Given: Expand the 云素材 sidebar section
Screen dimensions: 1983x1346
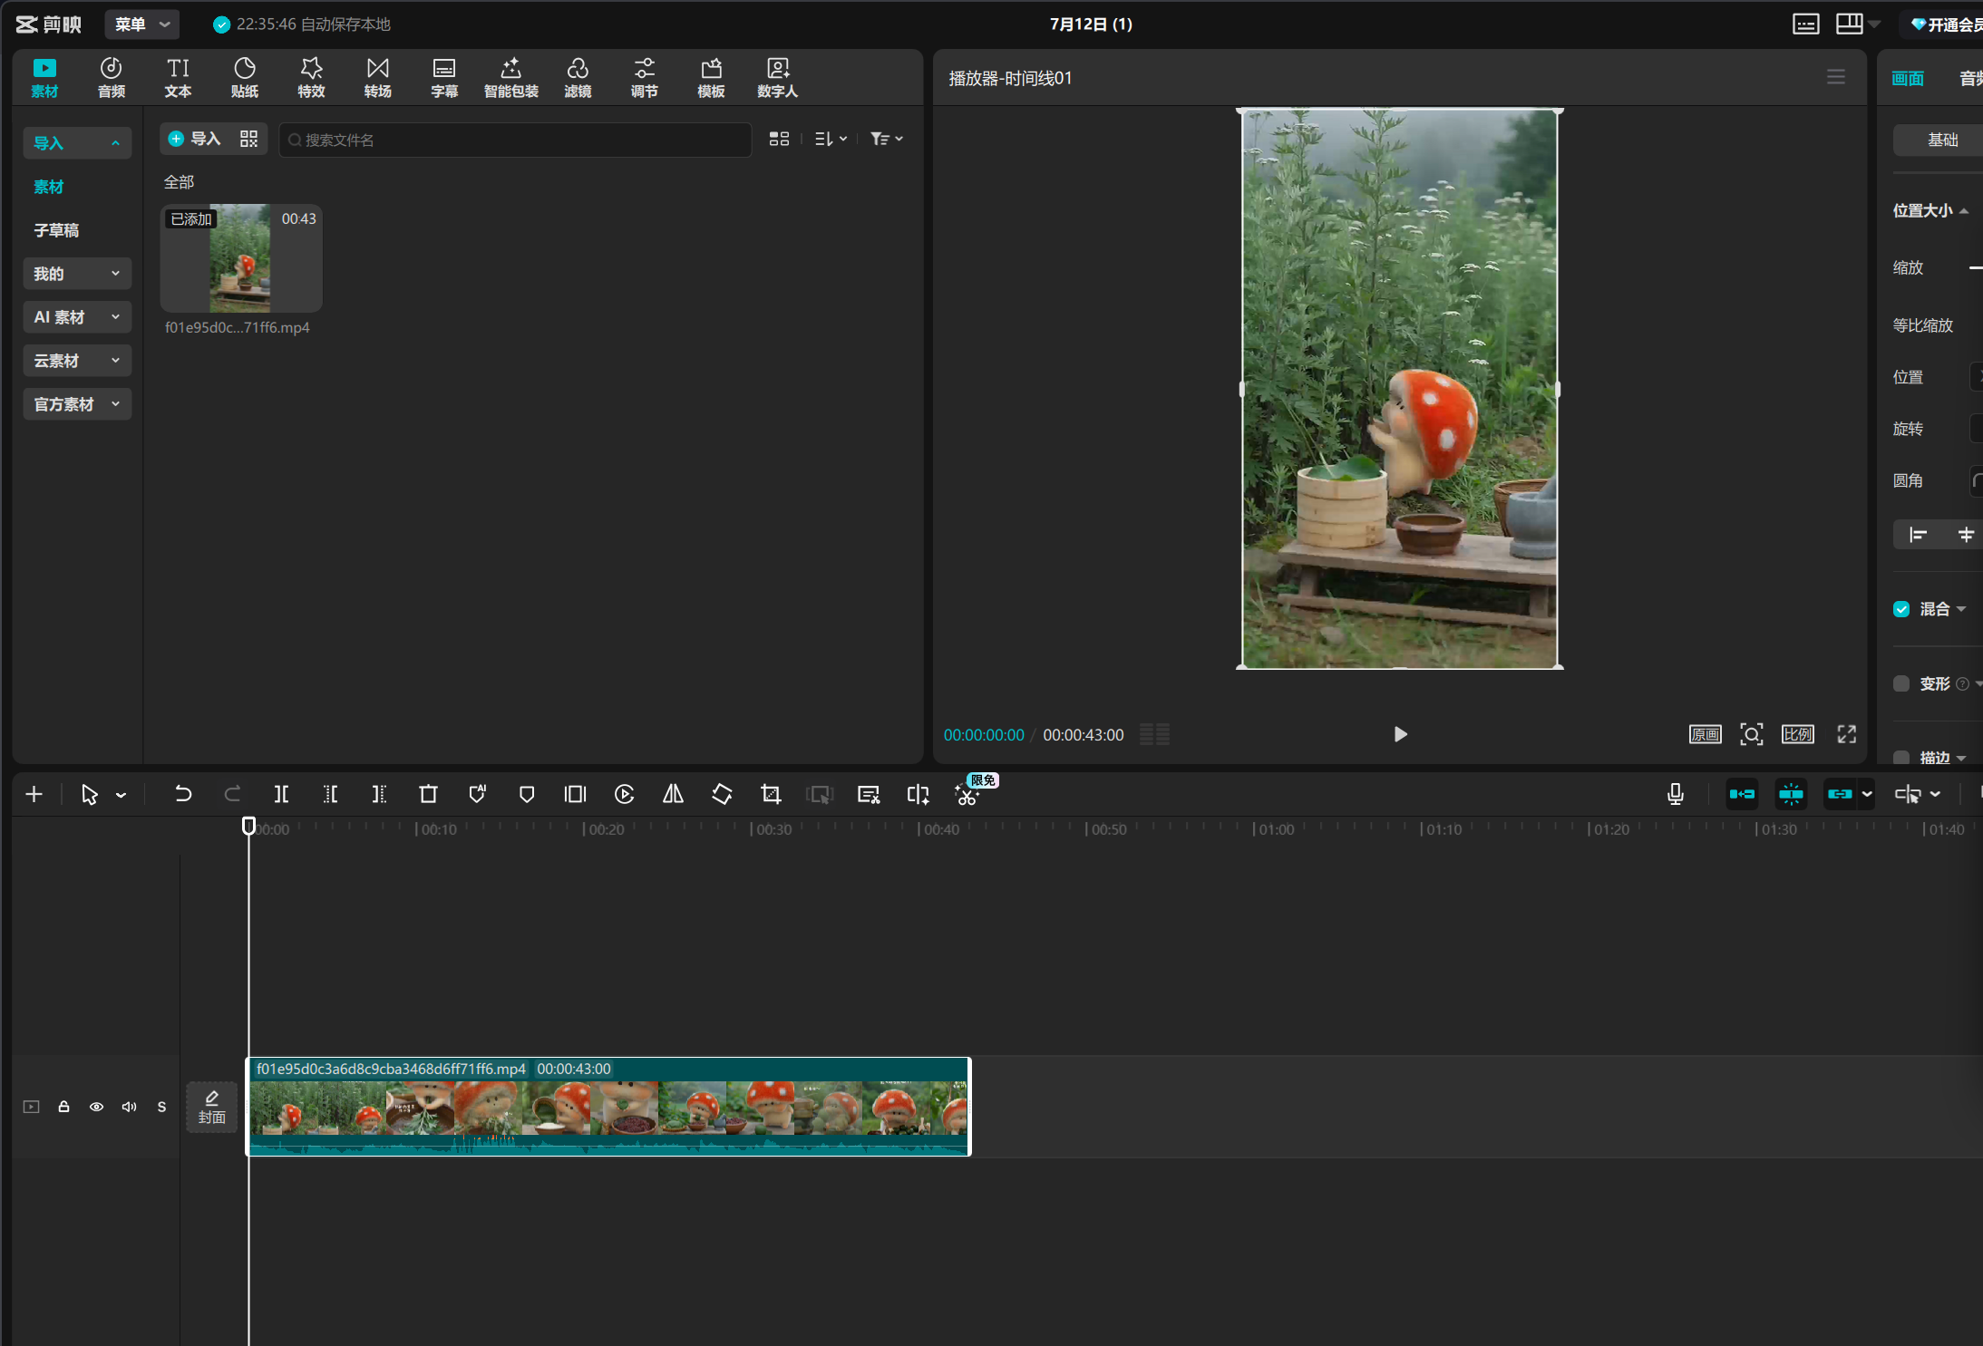Looking at the screenshot, I should tap(77, 361).
